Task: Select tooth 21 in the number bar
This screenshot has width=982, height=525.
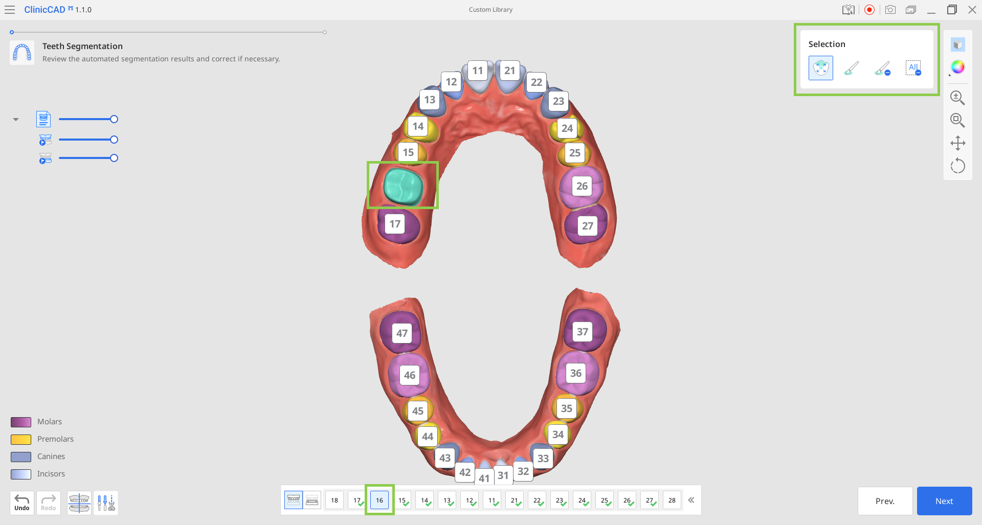Action: click(x=515, y=500)
